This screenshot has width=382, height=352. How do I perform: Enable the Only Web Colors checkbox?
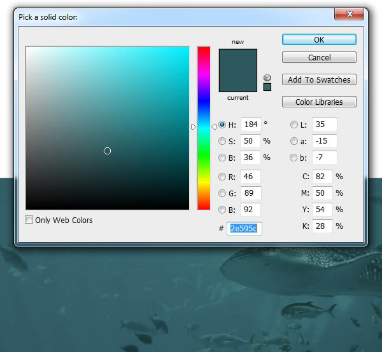point(29,220)
